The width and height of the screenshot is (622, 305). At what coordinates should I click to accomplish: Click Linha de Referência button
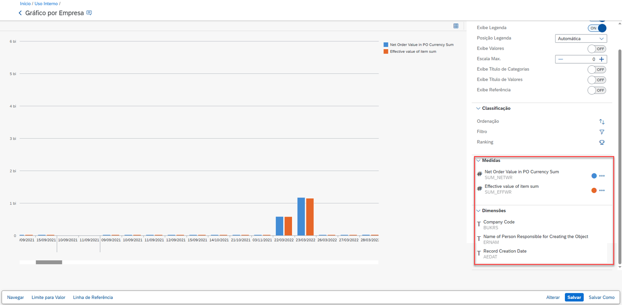[93, 297]
